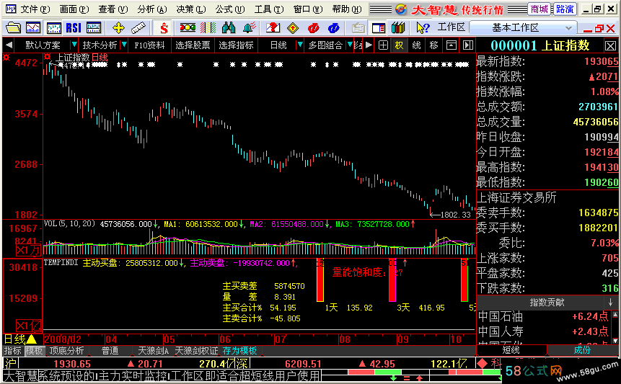This screenshot has height=384, width=621.
Task: Click the red round info icon
Action: (x=313, y=27)
